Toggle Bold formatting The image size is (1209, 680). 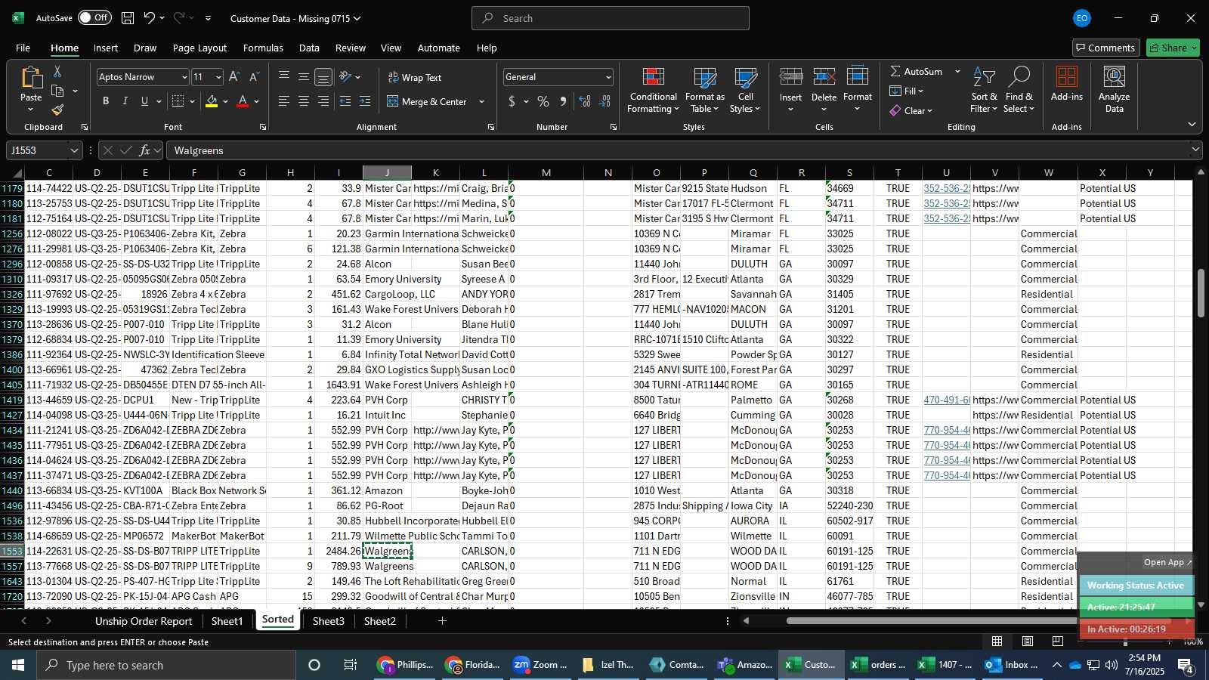(x=106, y=101)
